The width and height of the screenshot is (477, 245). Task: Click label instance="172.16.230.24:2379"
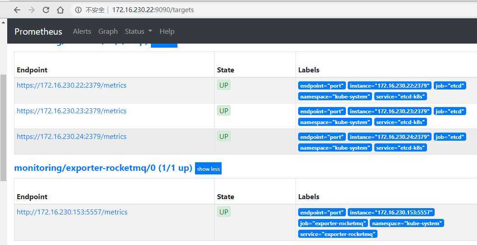tap(390, 137)
